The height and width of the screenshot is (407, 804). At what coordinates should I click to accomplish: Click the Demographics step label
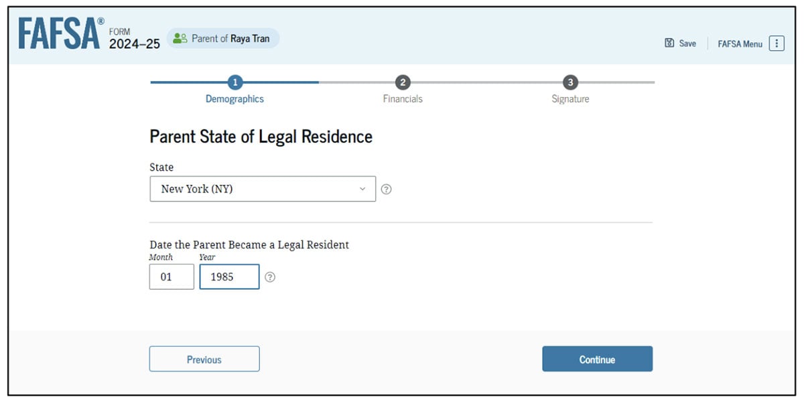pyautogui.click(x=234, y=99)
